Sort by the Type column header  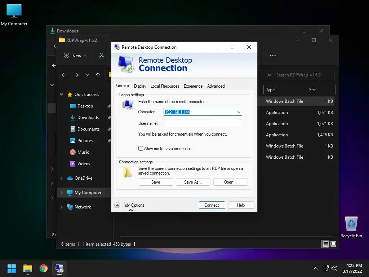pos(285,90)
